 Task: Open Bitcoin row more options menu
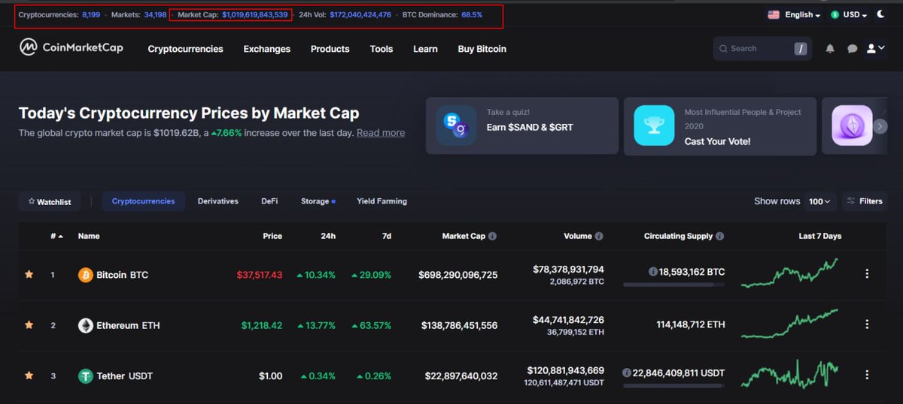coord(867,274)
